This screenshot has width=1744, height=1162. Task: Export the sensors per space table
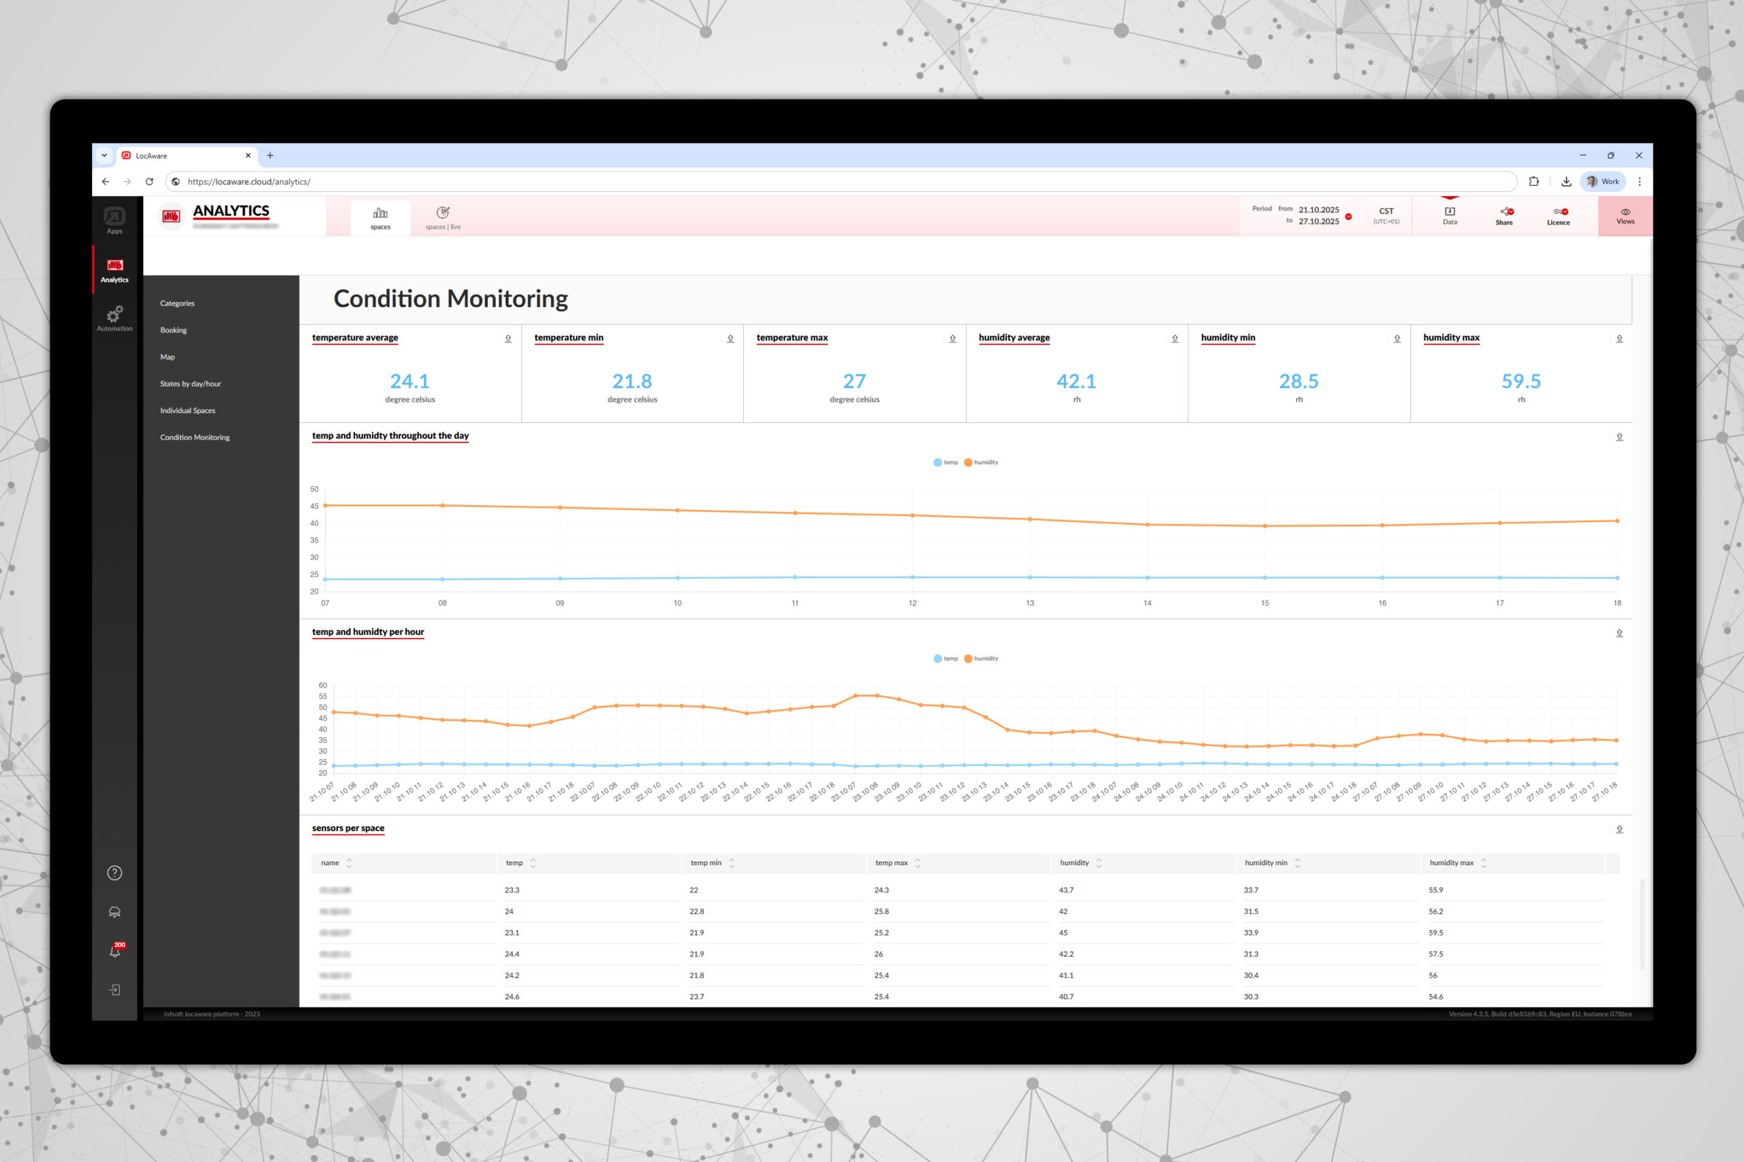point(1619,829)
